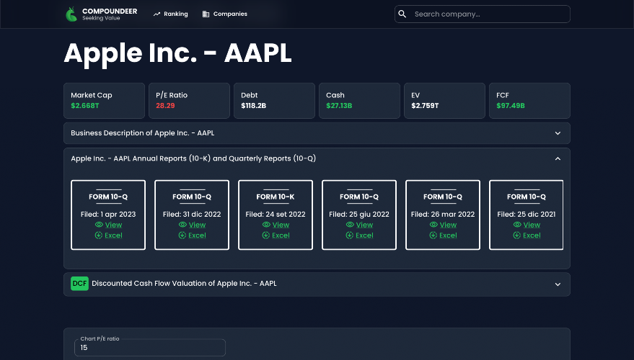Click the 'Filed: 1 apr 2023' text
The height and width of the screenshot is (360, 634).
tap(108, 215)
